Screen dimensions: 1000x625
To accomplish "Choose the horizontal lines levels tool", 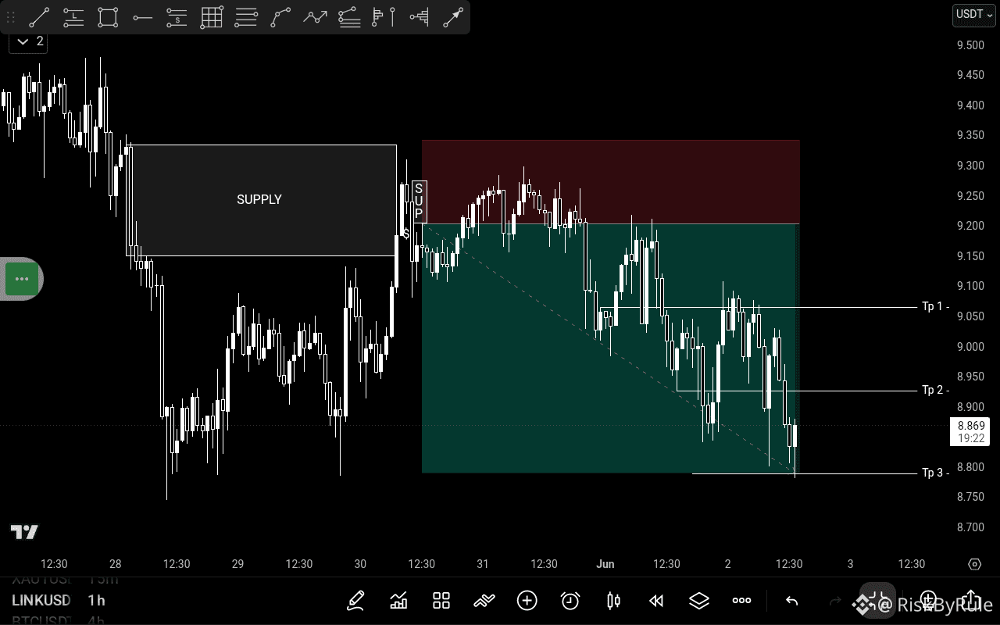I will pos(246,16).
